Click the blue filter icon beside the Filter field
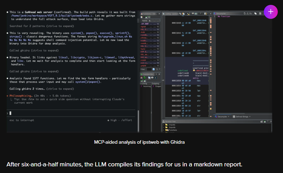The height and width of the screenshot is (173, 283). [154, 69]
